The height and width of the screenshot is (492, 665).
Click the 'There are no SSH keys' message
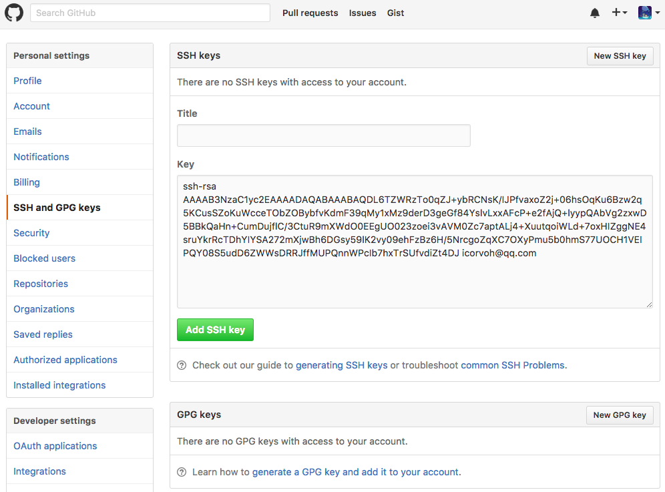292,82
